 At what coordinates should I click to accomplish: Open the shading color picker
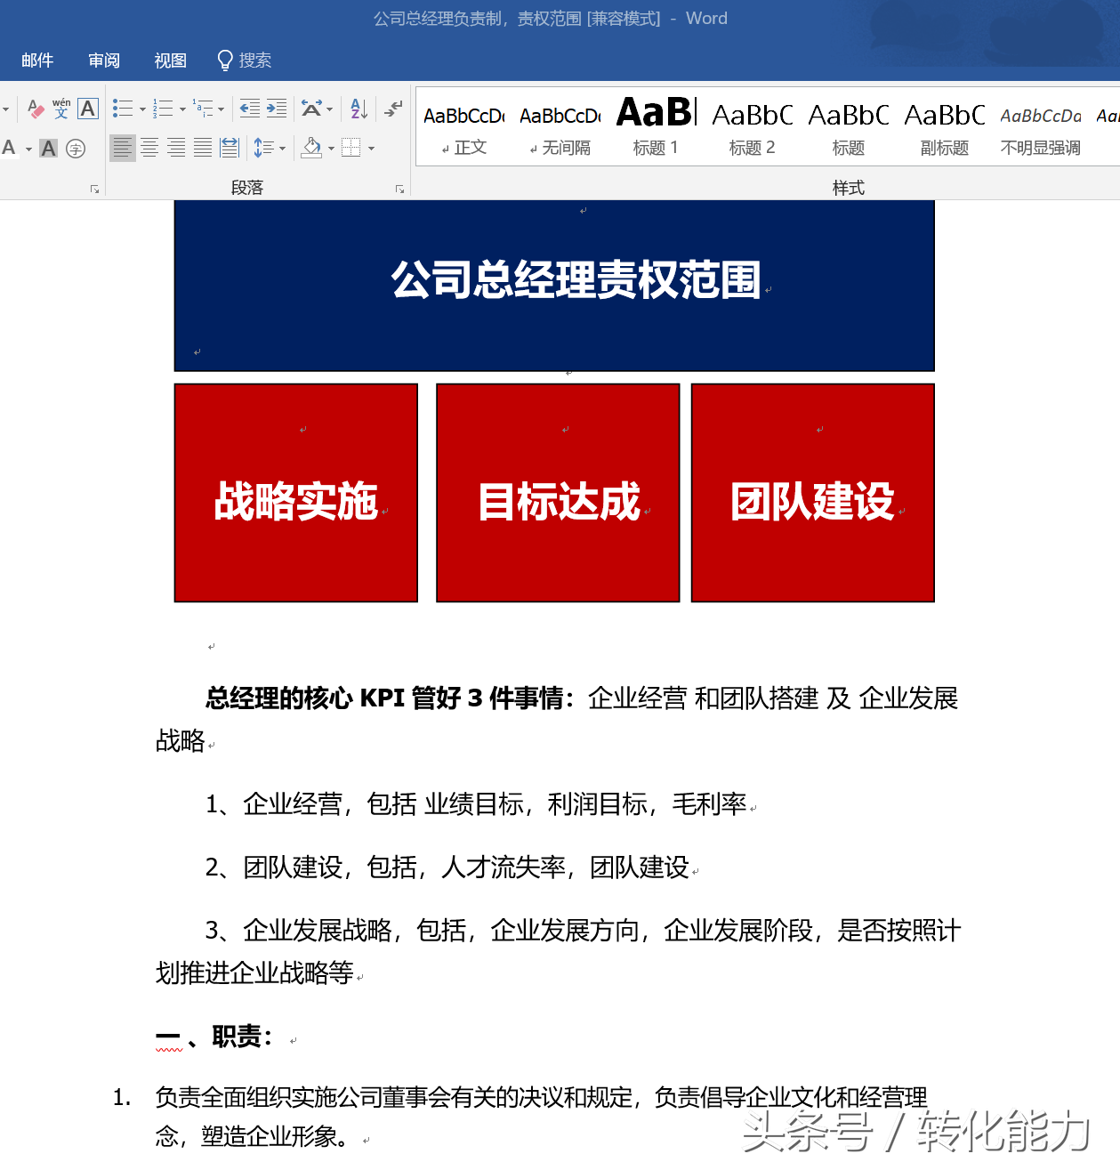(x=329, y=148)
